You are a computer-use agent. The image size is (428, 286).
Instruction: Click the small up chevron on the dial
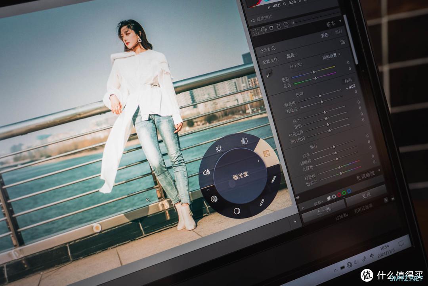pos(208,190)
